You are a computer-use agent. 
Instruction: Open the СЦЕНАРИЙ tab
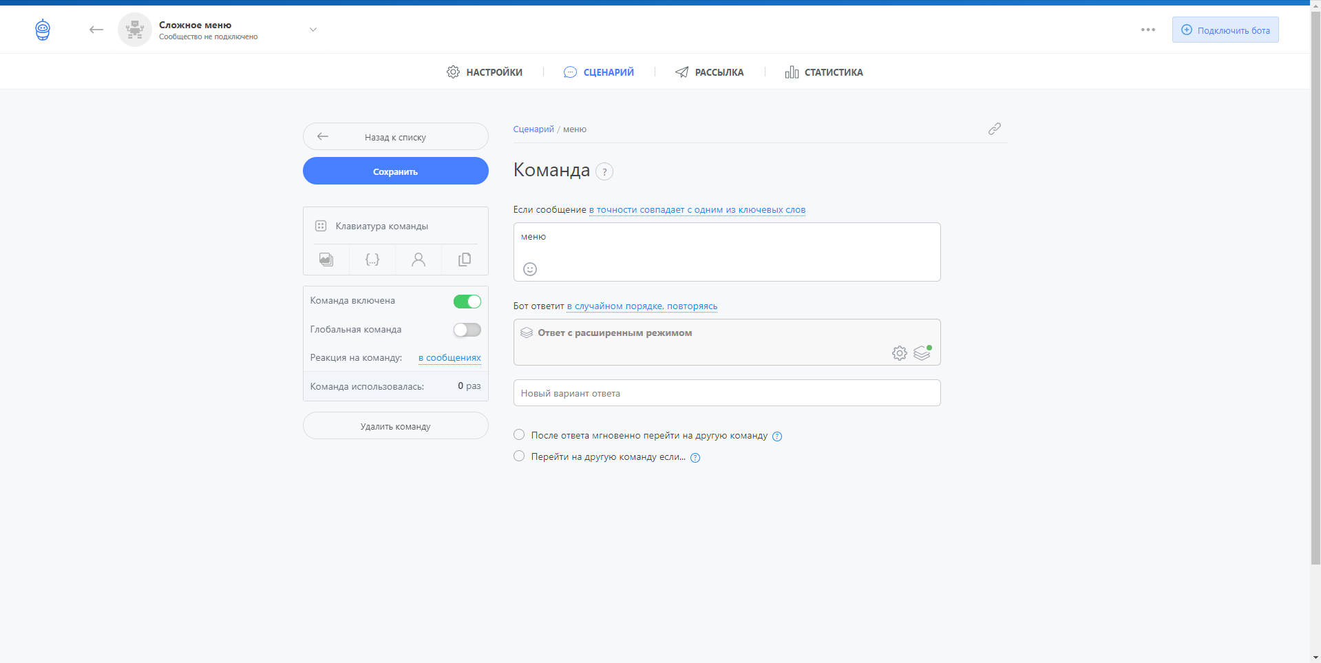(x=599, y=72)
